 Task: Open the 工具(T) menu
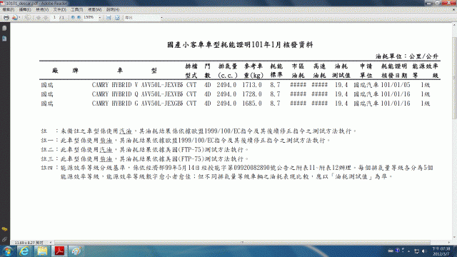77,9
